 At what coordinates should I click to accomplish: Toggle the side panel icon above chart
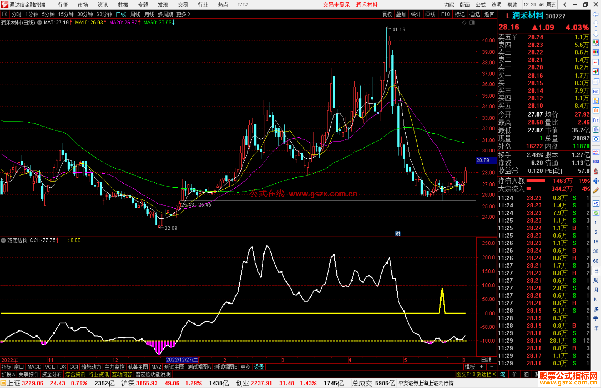pos(472,23)
